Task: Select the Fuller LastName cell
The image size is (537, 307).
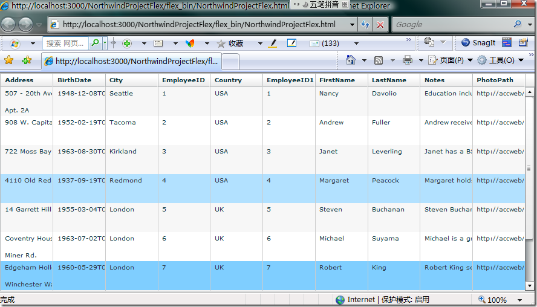Action: pos(394,131)
